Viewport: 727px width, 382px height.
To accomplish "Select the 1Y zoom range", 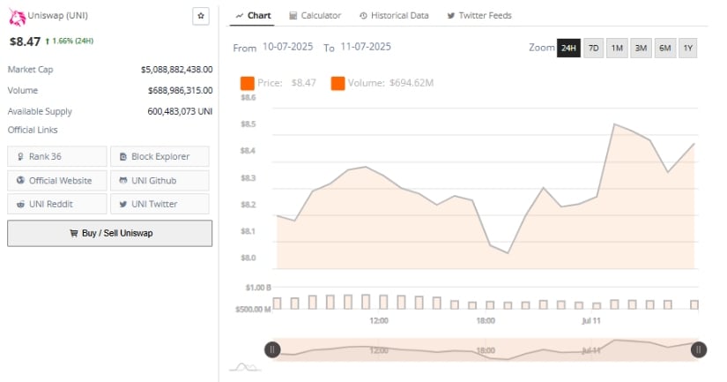I will [688, 48].
